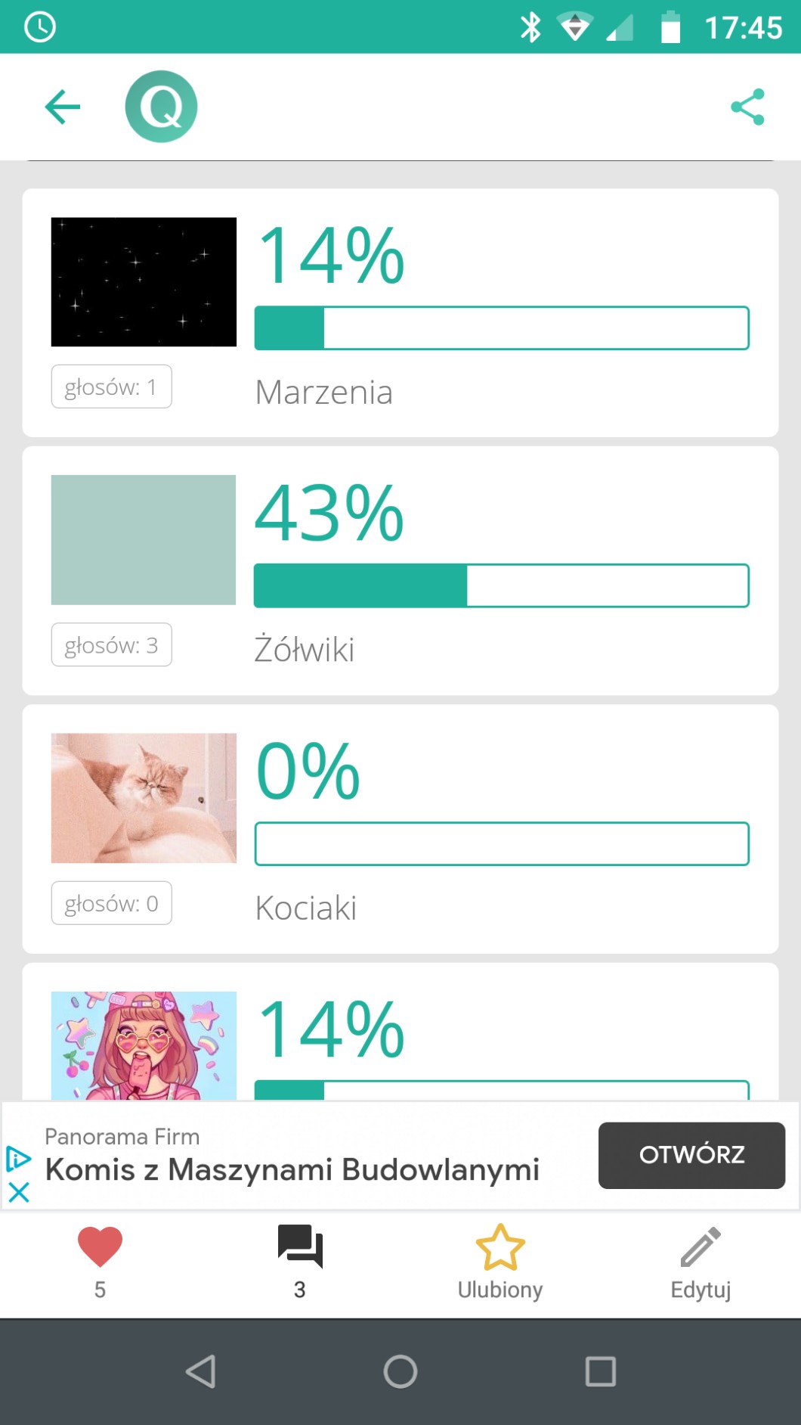Tap the Edytuj pencil icon

(700, 1246)
